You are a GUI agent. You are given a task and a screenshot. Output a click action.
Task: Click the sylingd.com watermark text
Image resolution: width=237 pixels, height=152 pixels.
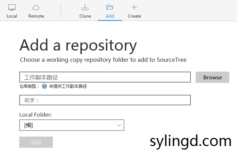(x=190, y=141)
